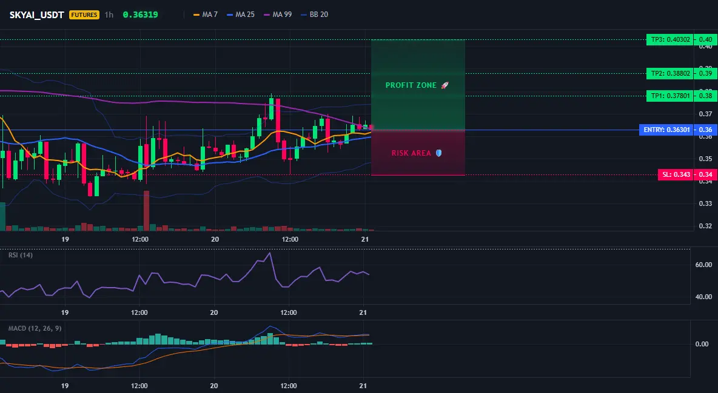This screenshot has height=393, width=718.
Task: Click the TP2: 0.38802 price label
Action: 669,73
